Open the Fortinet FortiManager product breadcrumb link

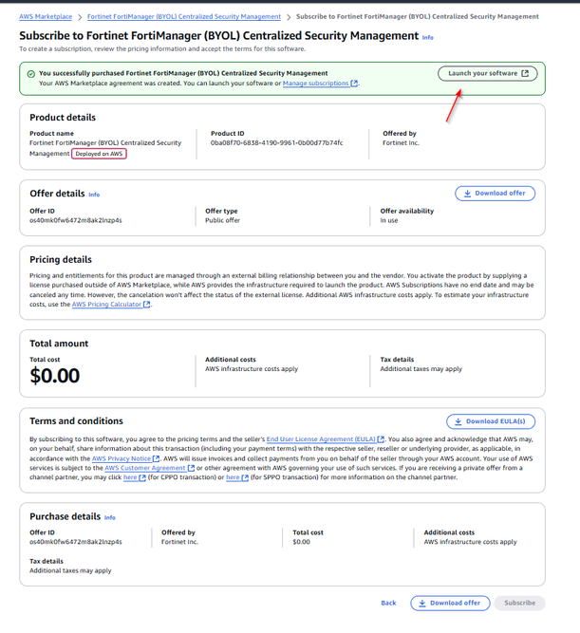pyautogui.click(x=183, y=17)
